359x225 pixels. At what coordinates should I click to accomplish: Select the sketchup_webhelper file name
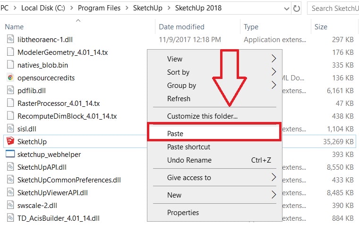(x=49, y=155)
